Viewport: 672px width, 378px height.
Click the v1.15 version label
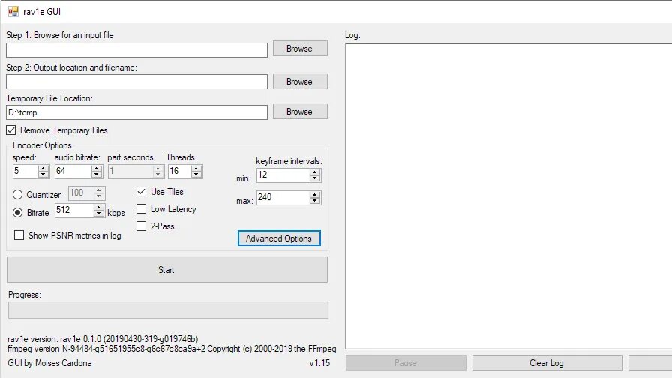[x=319, y=363]
